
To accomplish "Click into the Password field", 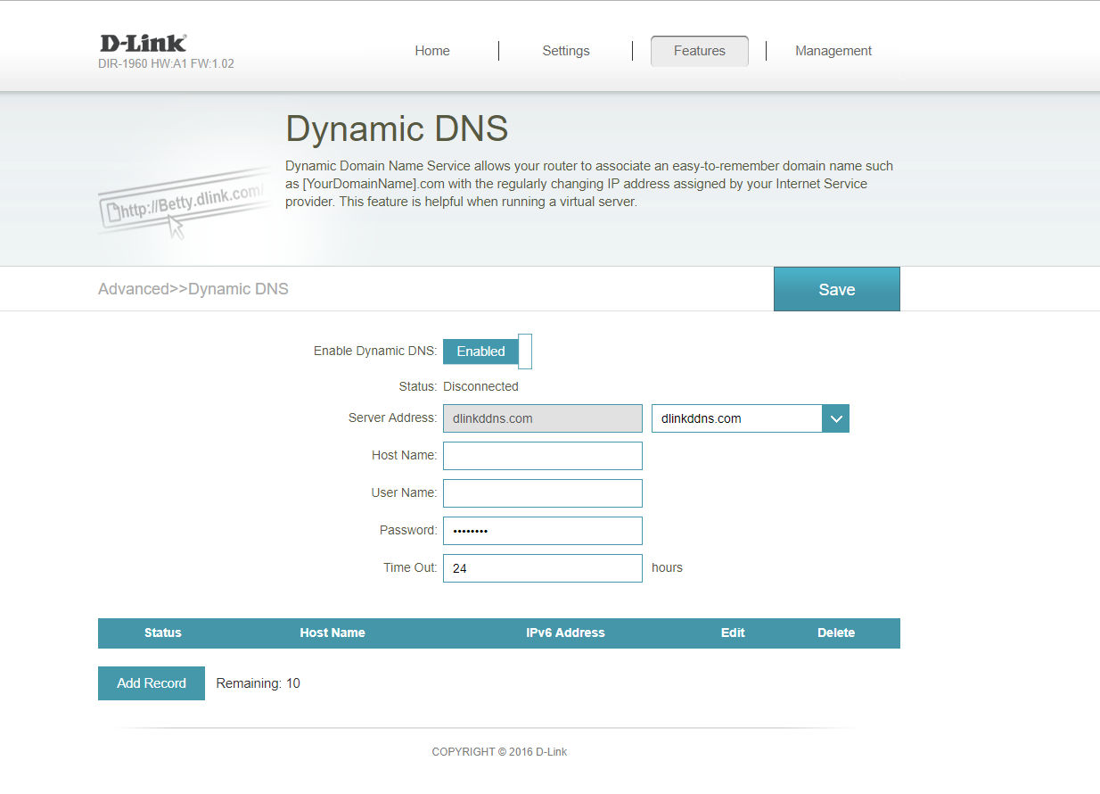I will coord(543,531).
